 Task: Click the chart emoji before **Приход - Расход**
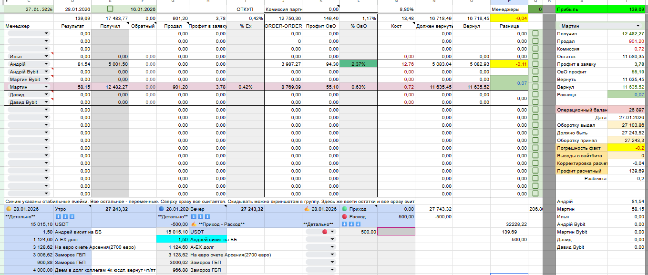coord(194,224)
